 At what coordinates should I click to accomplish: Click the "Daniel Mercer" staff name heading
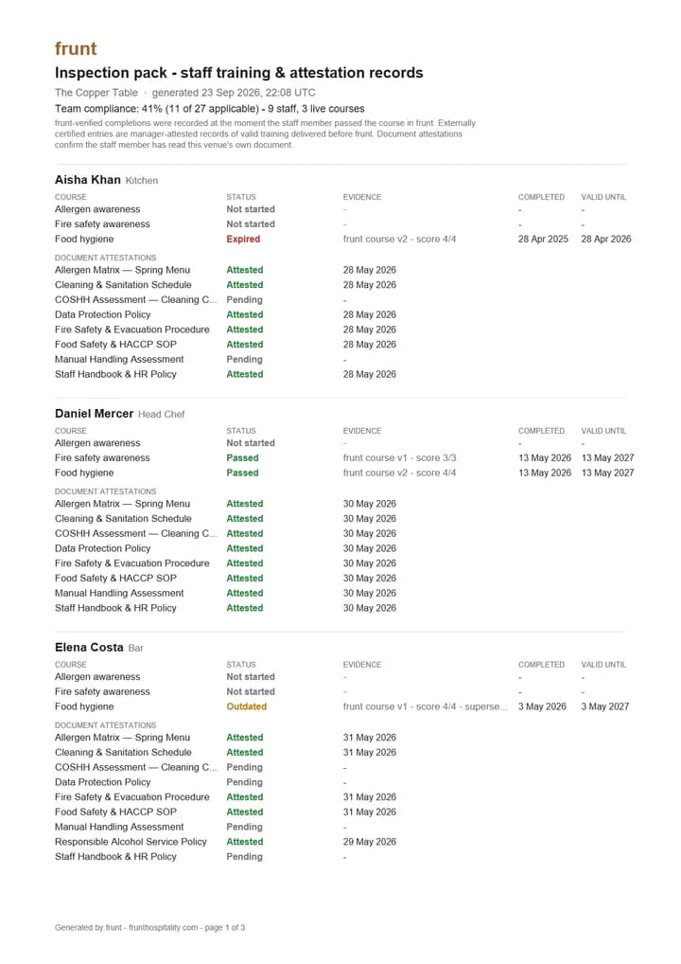94,414
